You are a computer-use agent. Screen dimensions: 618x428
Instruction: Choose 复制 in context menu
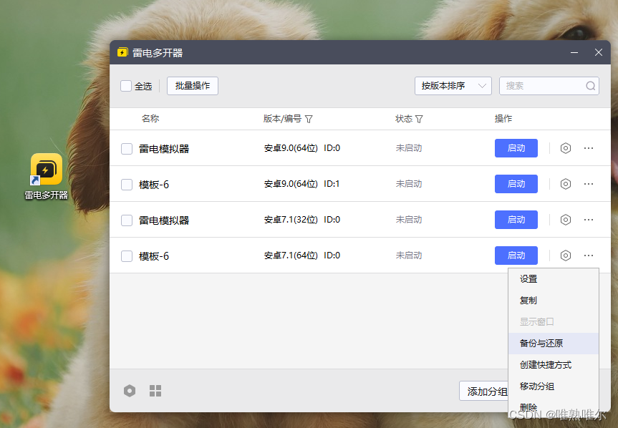(554, 301)
